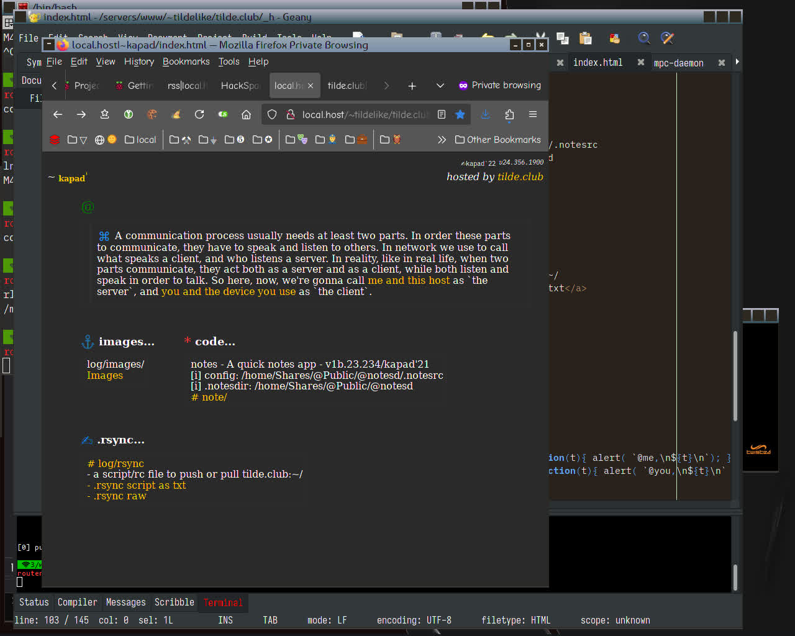Toggle reader view in the address bar
This screenshot has width=795, height=636.
442,114
